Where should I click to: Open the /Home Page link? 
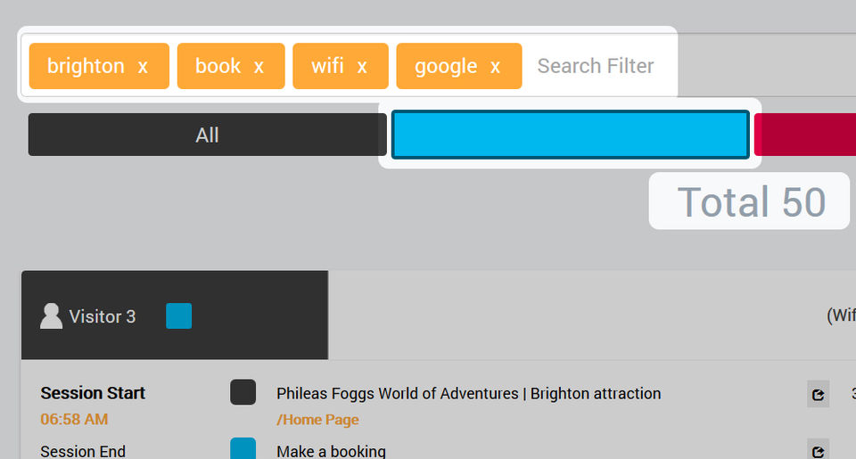[317, 420]
